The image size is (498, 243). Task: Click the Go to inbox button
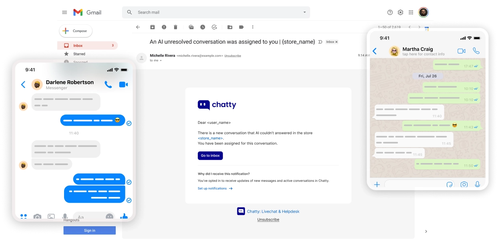pyautogui.click(x=210, y=155)
